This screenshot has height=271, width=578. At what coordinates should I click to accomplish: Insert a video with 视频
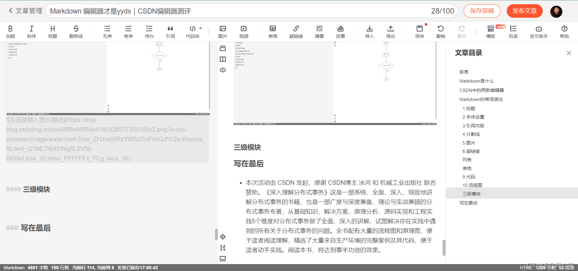click(244, 32)
